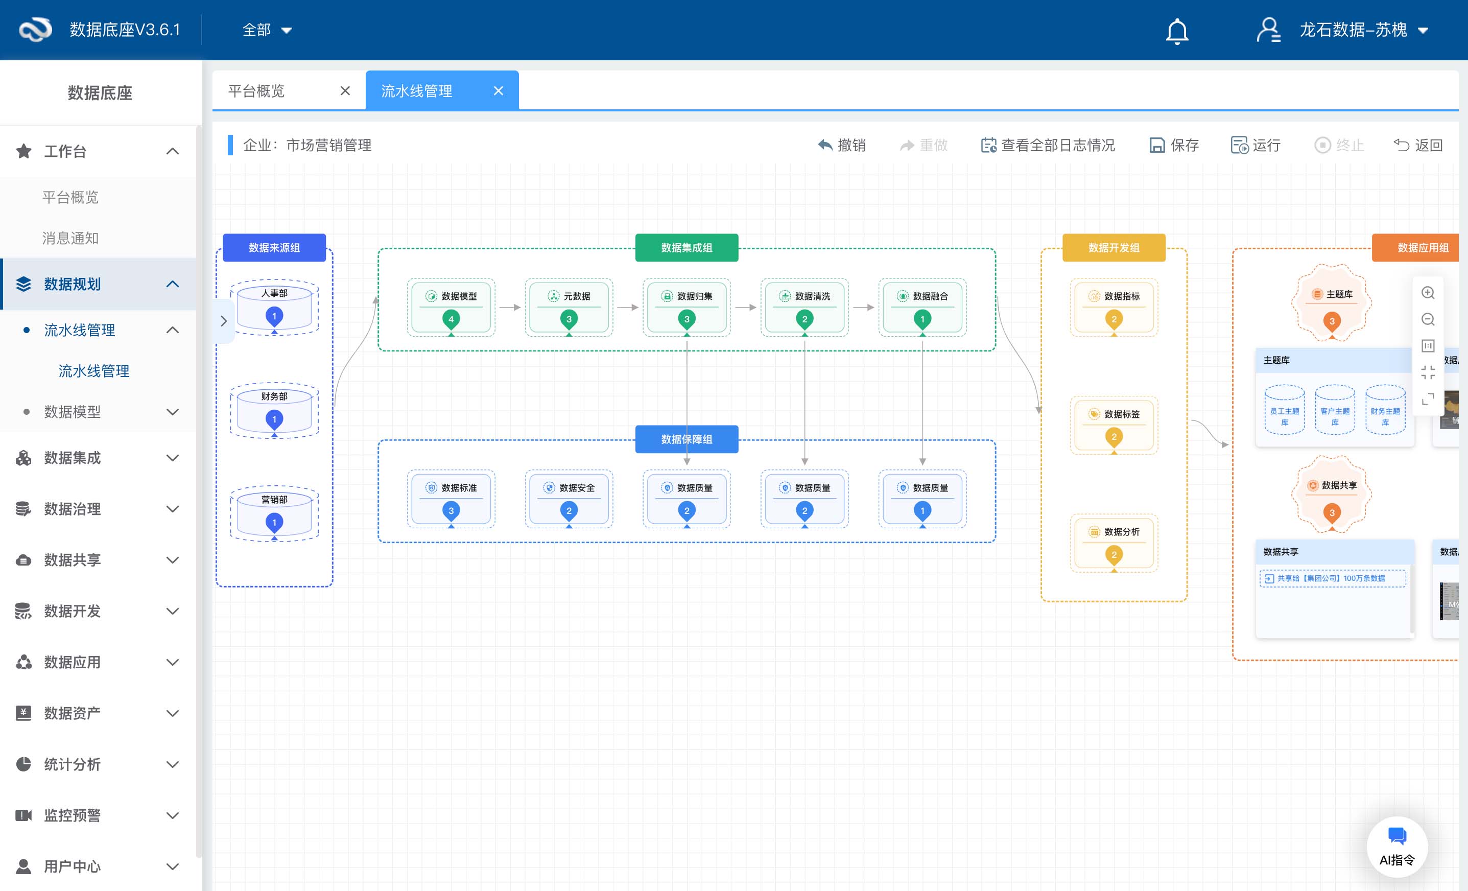Expand the left collapsed panel arrow
This screenshot has width=1468, height=891.
[223, 321]
